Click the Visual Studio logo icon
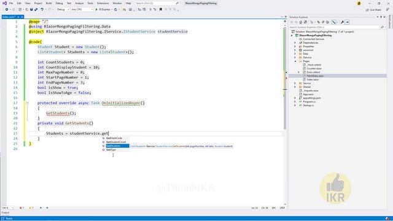The width and height of the screenshot is (393, 221). coord(4,3)
